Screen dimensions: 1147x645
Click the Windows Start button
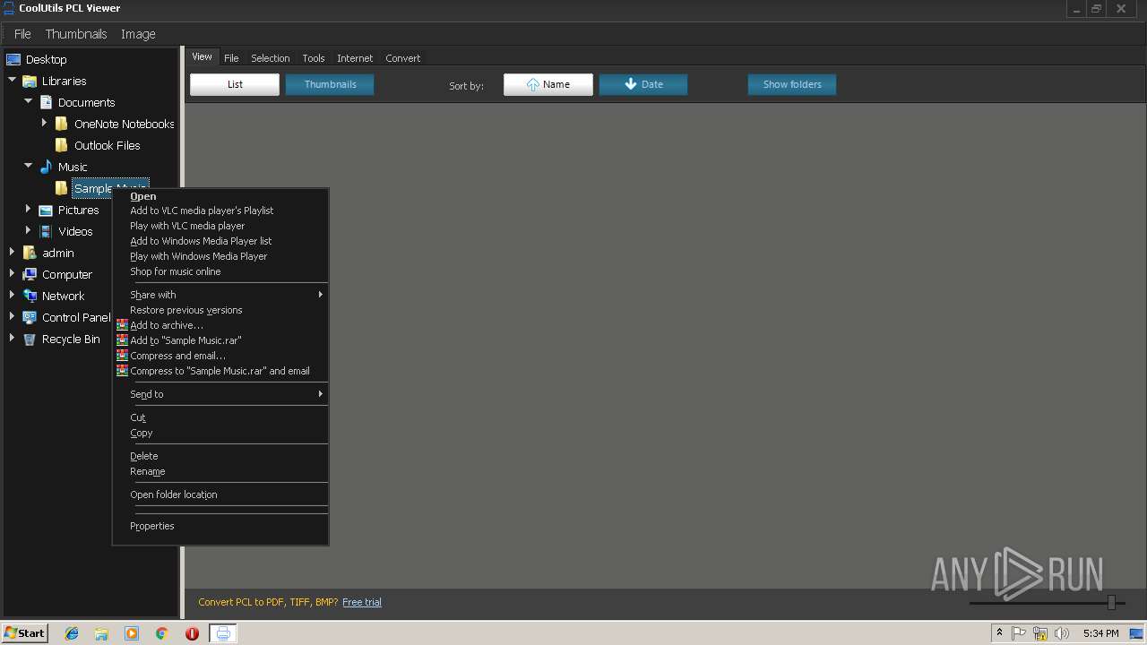[x=25, y=633]
